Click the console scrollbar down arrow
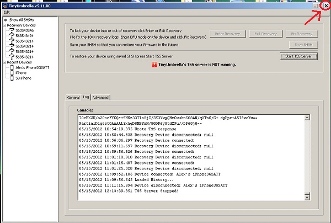The width and height of the screenshot is (331, 223). [x=307, y=197]
